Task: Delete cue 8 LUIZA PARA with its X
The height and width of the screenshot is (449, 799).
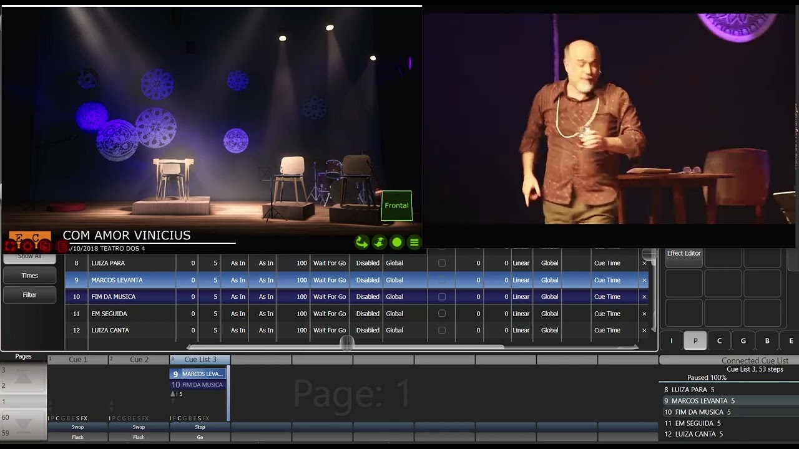Action: (x=644, y=263)
